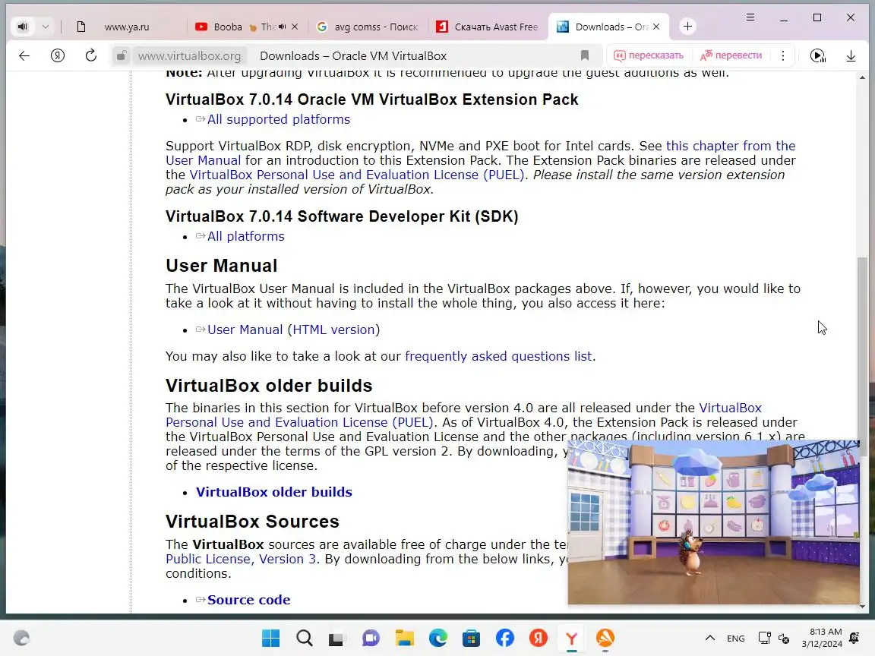
Task: Mute audio with the speaker icon in tab bar
Action: [x=22, y=27]
